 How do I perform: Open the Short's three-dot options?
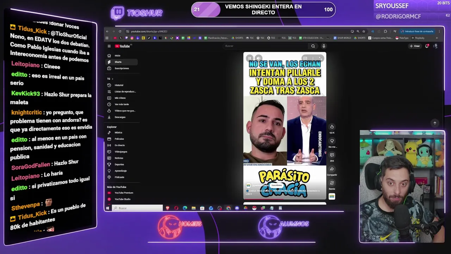(313, 58)
